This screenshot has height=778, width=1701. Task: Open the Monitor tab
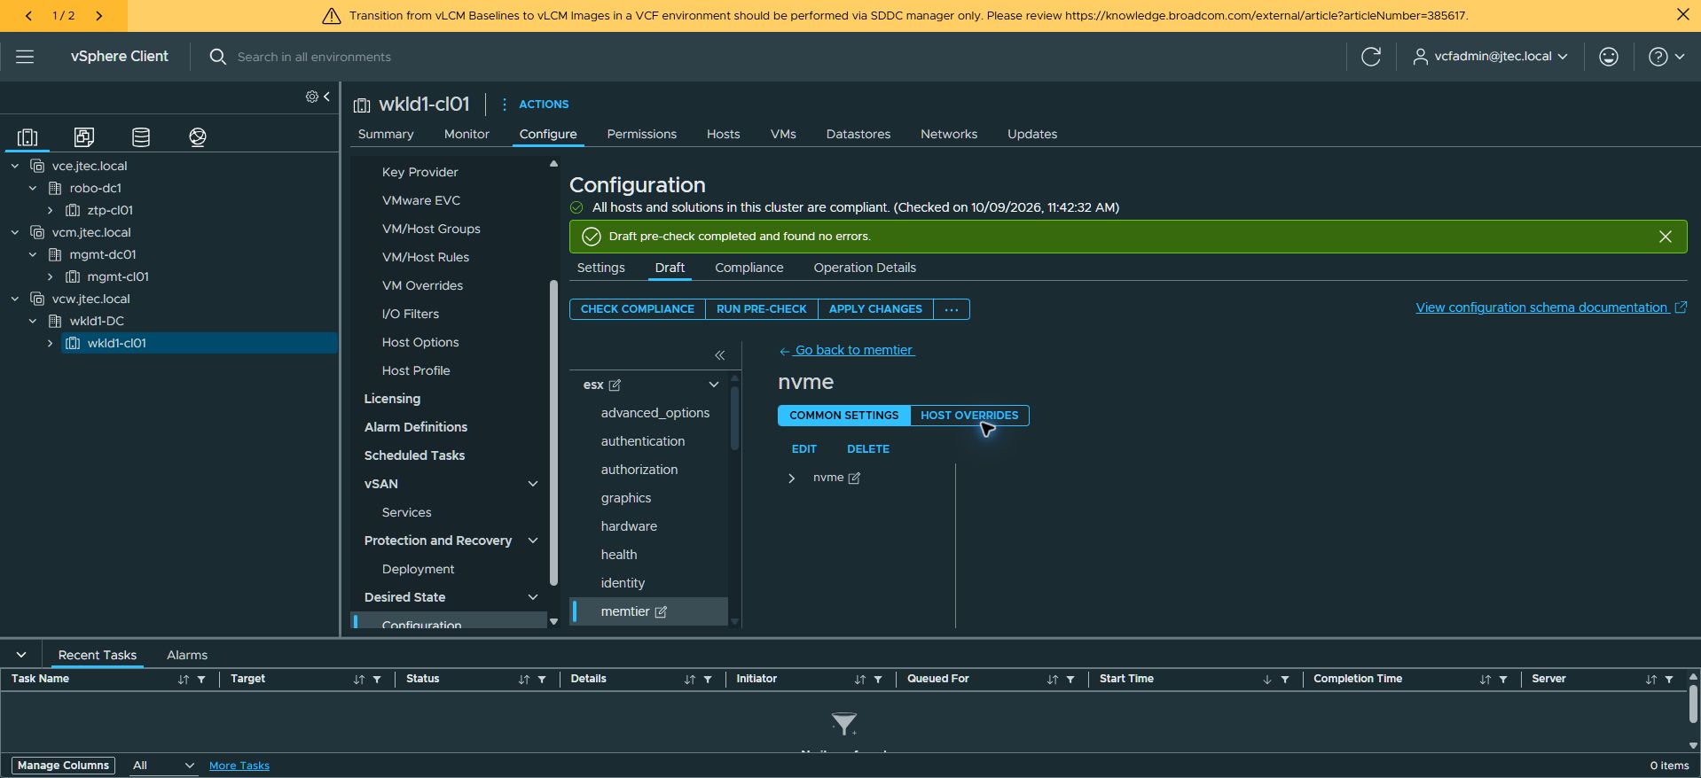coord(466,134)
